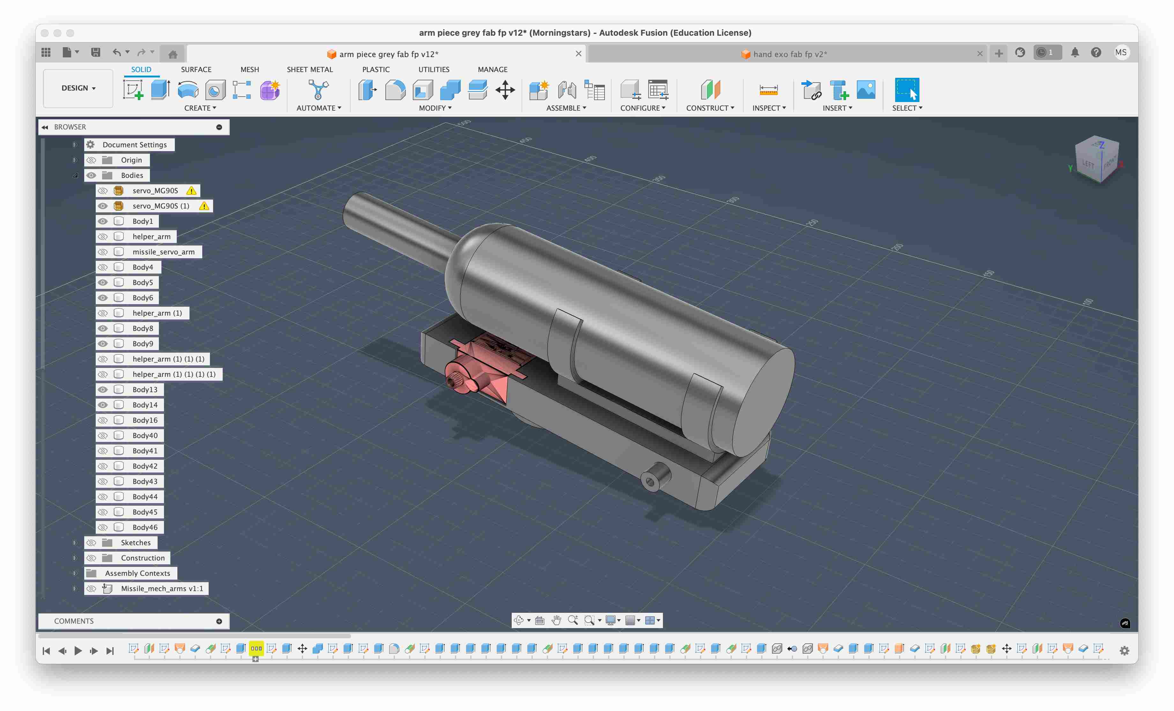This screenshot has height=711, width=1174.
Task: Open the CREATE dropdown menu
Action: pos(200,108)
